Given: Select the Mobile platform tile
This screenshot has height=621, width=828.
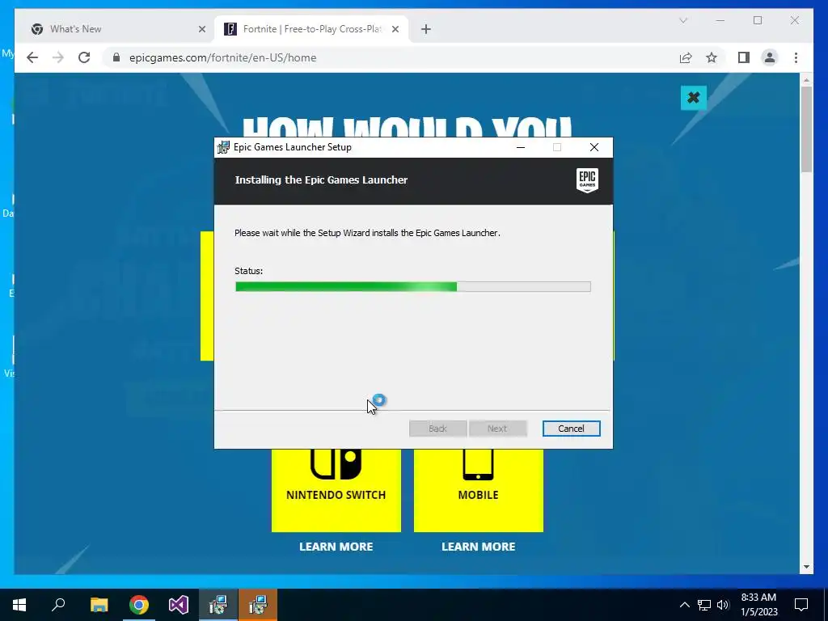Looking at the screenshot, I should 479,490.
